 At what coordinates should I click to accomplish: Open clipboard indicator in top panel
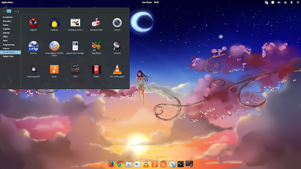[x=266, y=2]
